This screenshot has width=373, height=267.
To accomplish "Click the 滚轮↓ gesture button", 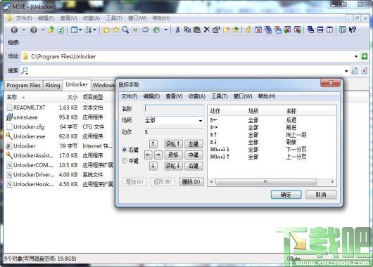I will pyautogui.click(x=173, y=166).
